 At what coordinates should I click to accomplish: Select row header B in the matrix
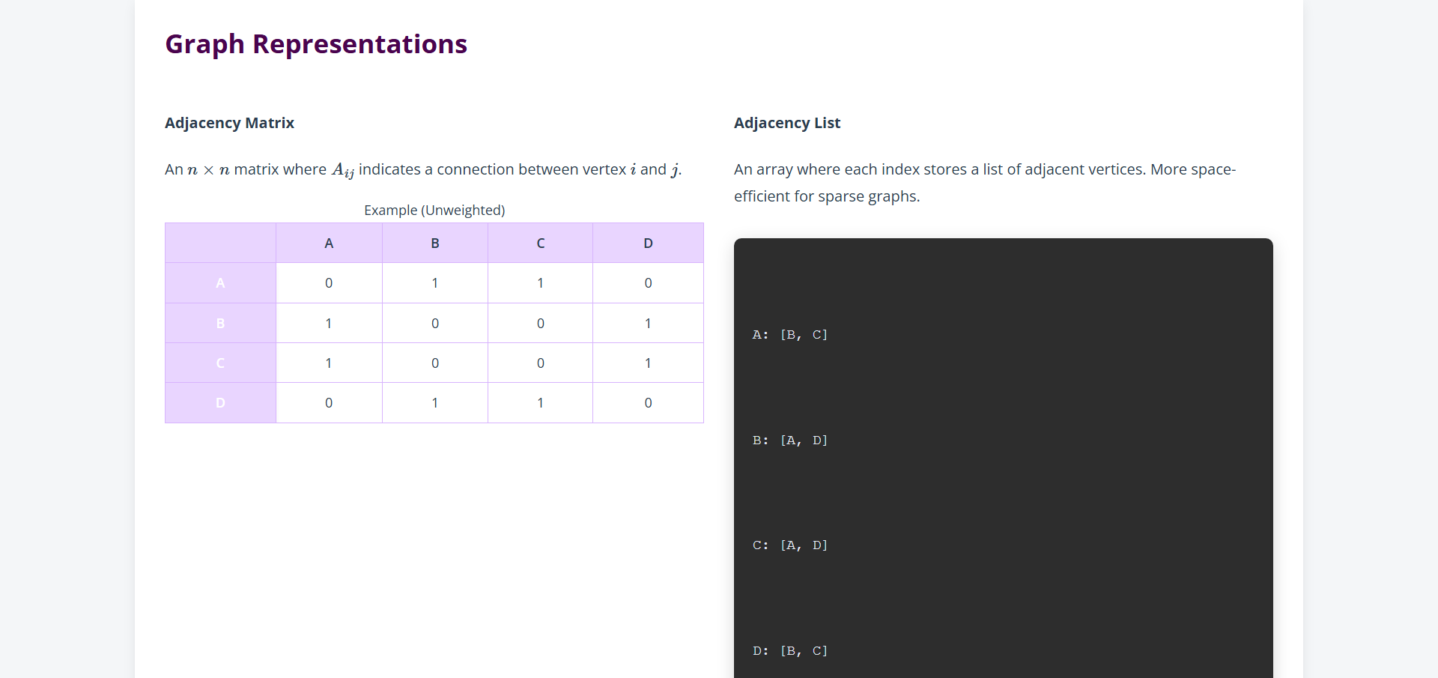(220, 324)
